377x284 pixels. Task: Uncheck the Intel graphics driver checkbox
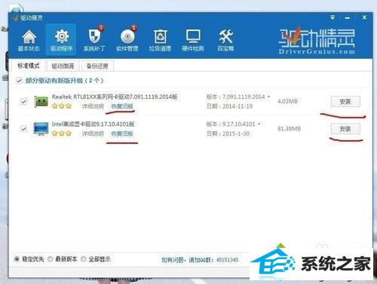click(23, 129)
